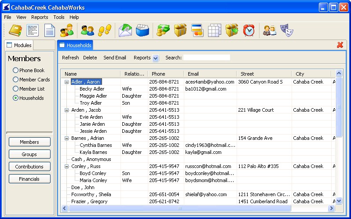
Task: Switch to the Households tab
Action: point(75,45)
